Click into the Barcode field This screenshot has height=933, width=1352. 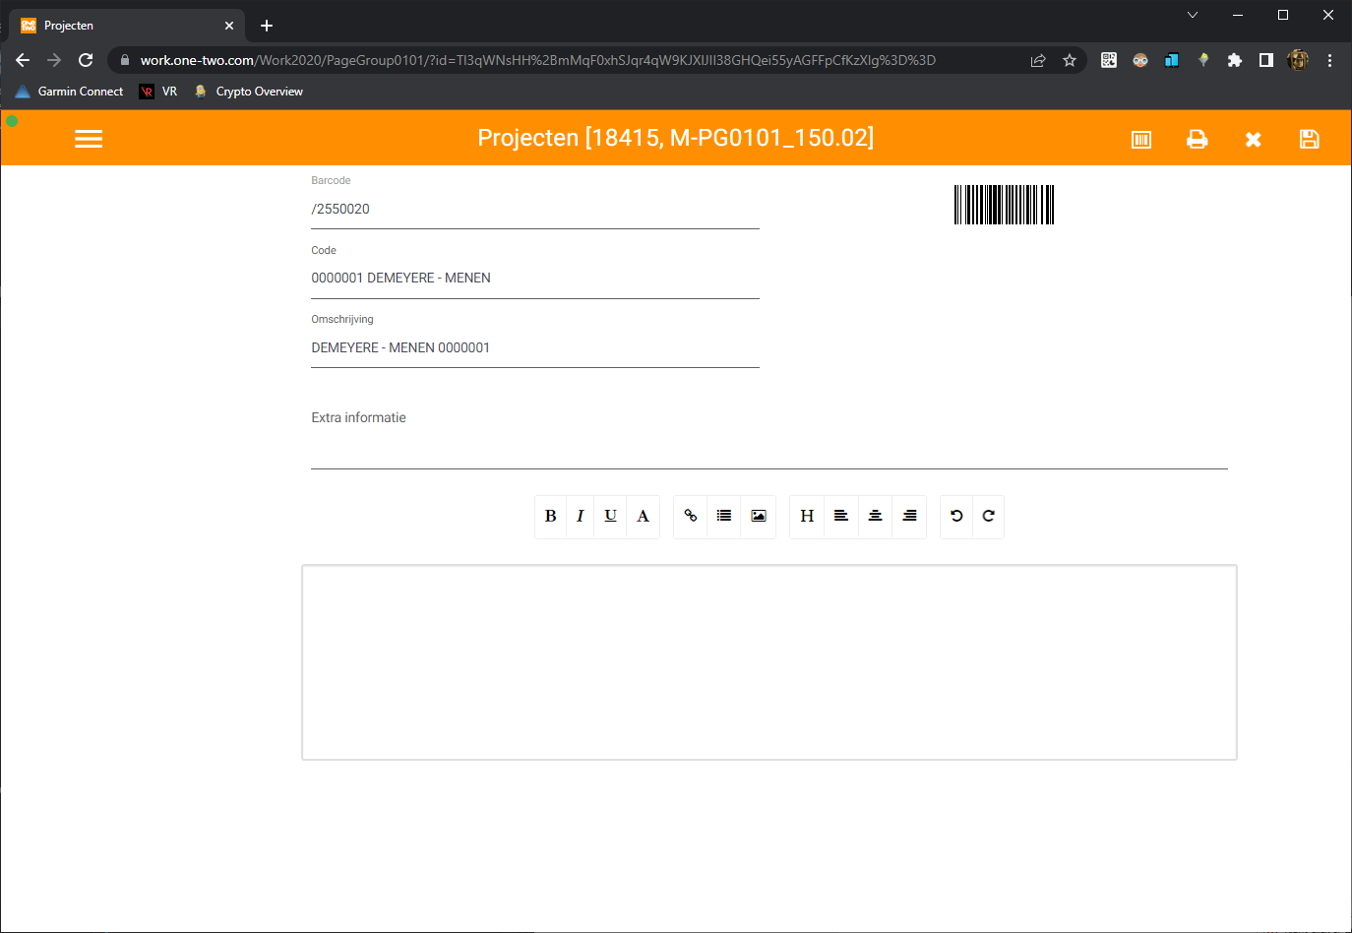(x=535, y=210)
